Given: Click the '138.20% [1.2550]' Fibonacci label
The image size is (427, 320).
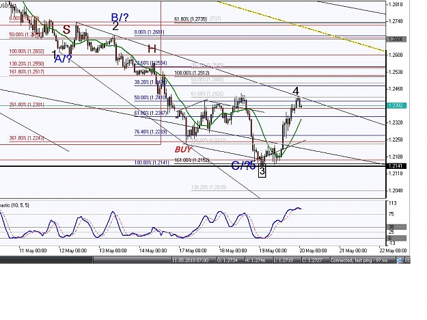Looking at the screenshot, I should click(x=27, y=64).
